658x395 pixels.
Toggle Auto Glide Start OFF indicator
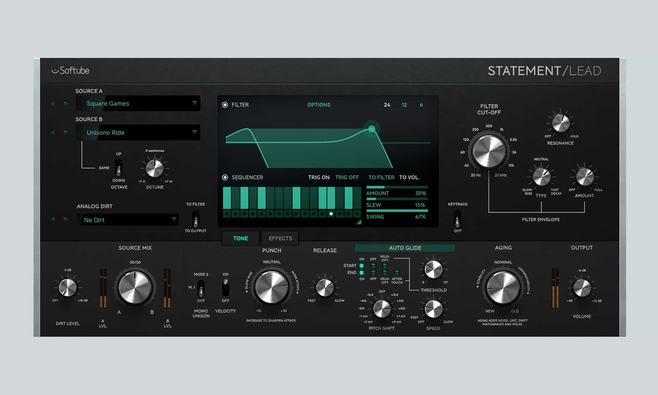click(373, 266)
